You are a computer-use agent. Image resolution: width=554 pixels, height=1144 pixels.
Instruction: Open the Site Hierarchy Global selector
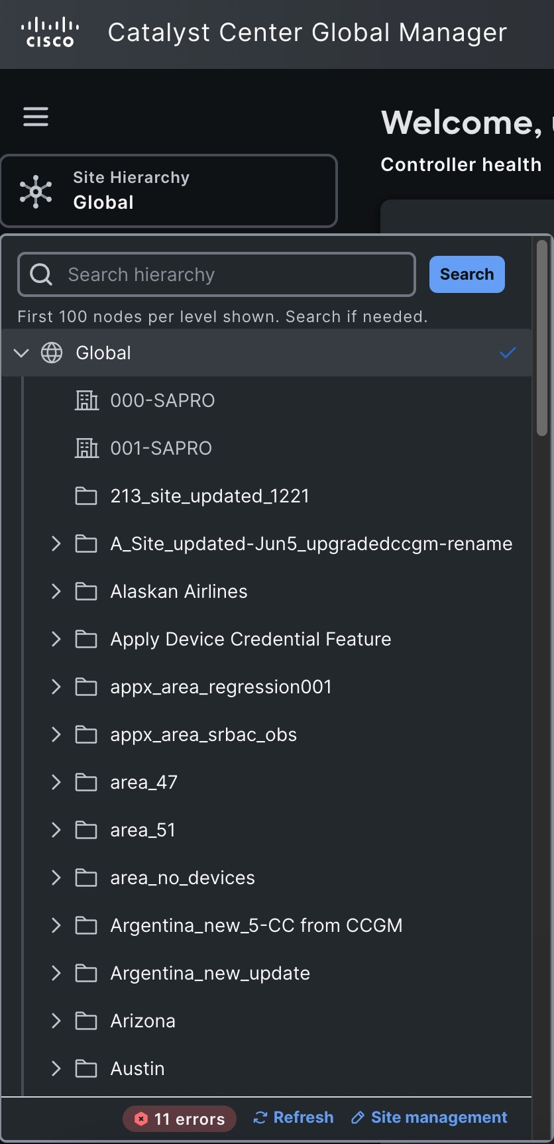tap(169, 191)
